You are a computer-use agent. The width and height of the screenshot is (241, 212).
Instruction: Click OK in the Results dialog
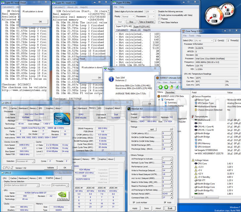[150, 104]
